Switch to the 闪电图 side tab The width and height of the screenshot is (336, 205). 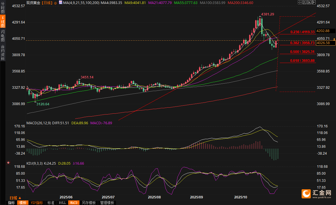[x=3, y=36]
